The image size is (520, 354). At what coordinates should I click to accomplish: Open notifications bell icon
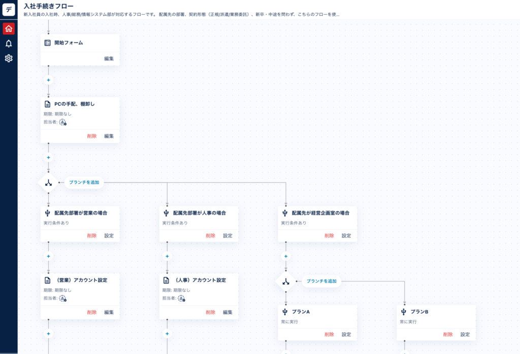(x=9, y=44)
